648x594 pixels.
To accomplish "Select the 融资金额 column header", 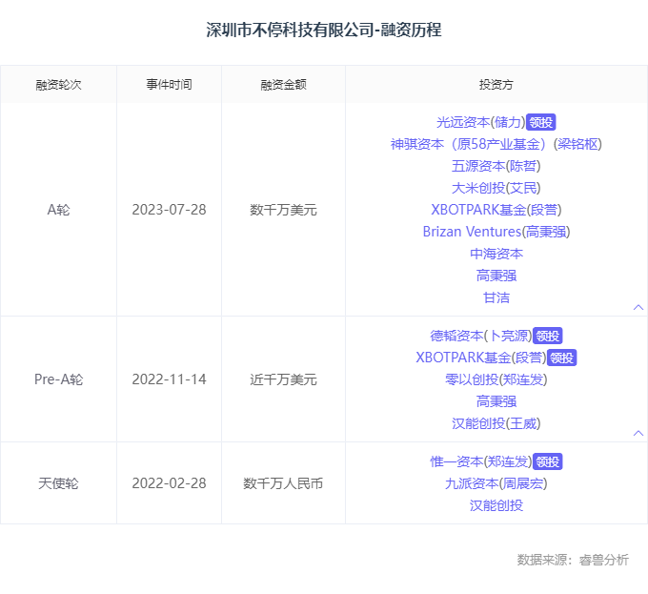I will (284, 84).
